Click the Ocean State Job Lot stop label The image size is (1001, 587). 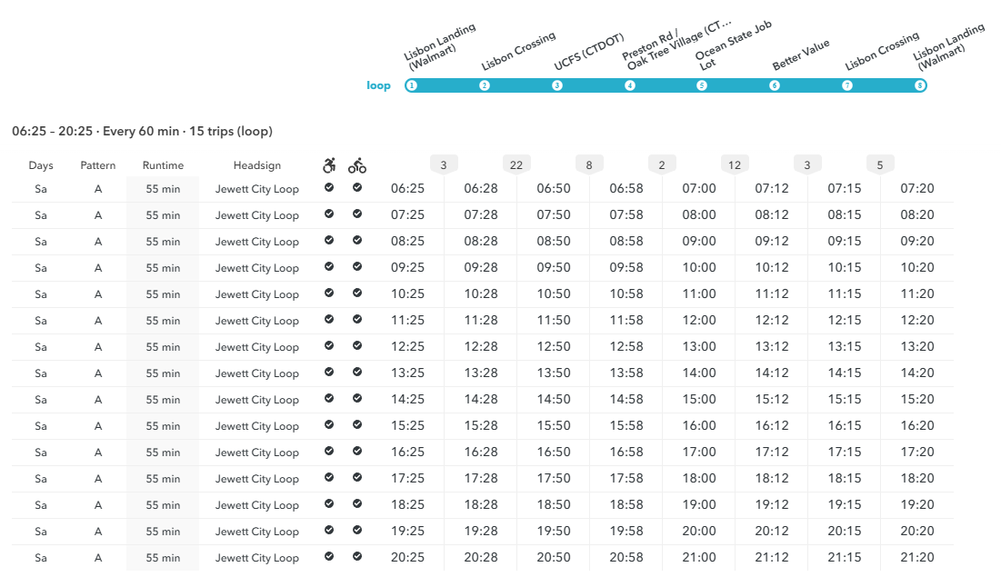click(733, 46)
